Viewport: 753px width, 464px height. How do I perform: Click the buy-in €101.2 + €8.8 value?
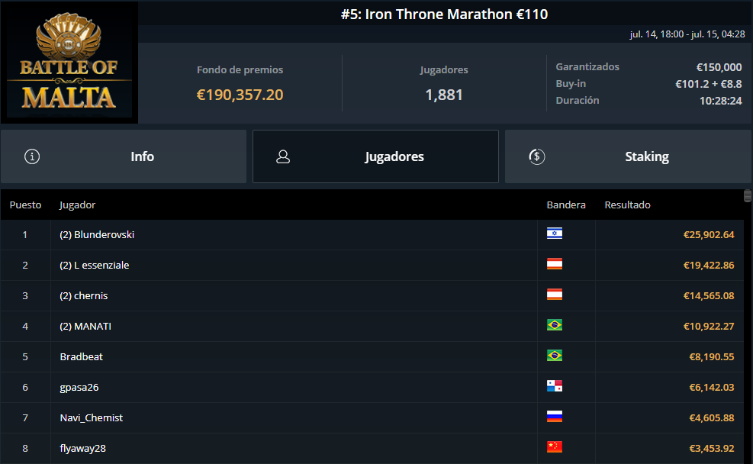point(708,84)
